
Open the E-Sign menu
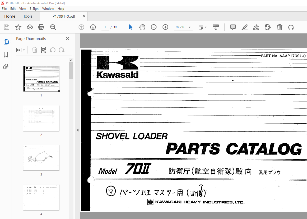(x=34, y=9)
